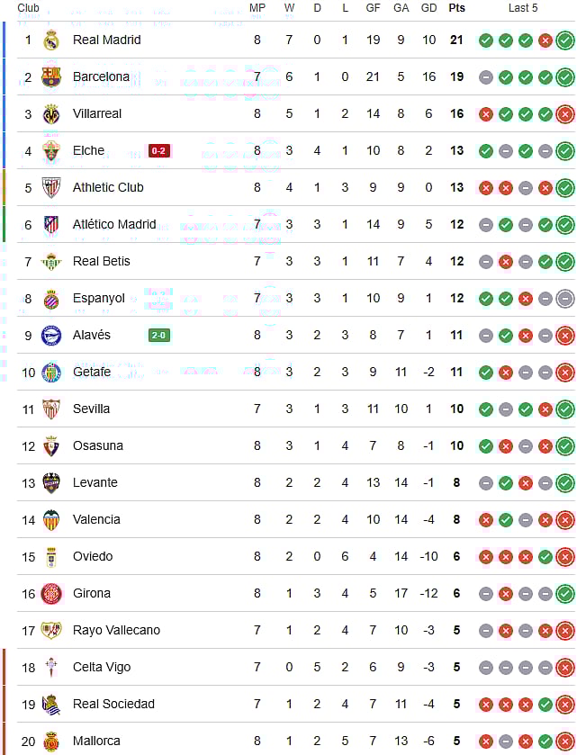Open the Alavés 2-0 live score badge
The width and height of the screenshot is (586, 755).
(x=159, y=335)
